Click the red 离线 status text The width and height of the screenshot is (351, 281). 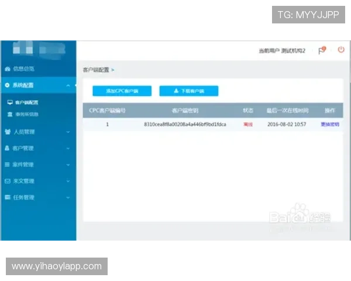tap(248, 124)
